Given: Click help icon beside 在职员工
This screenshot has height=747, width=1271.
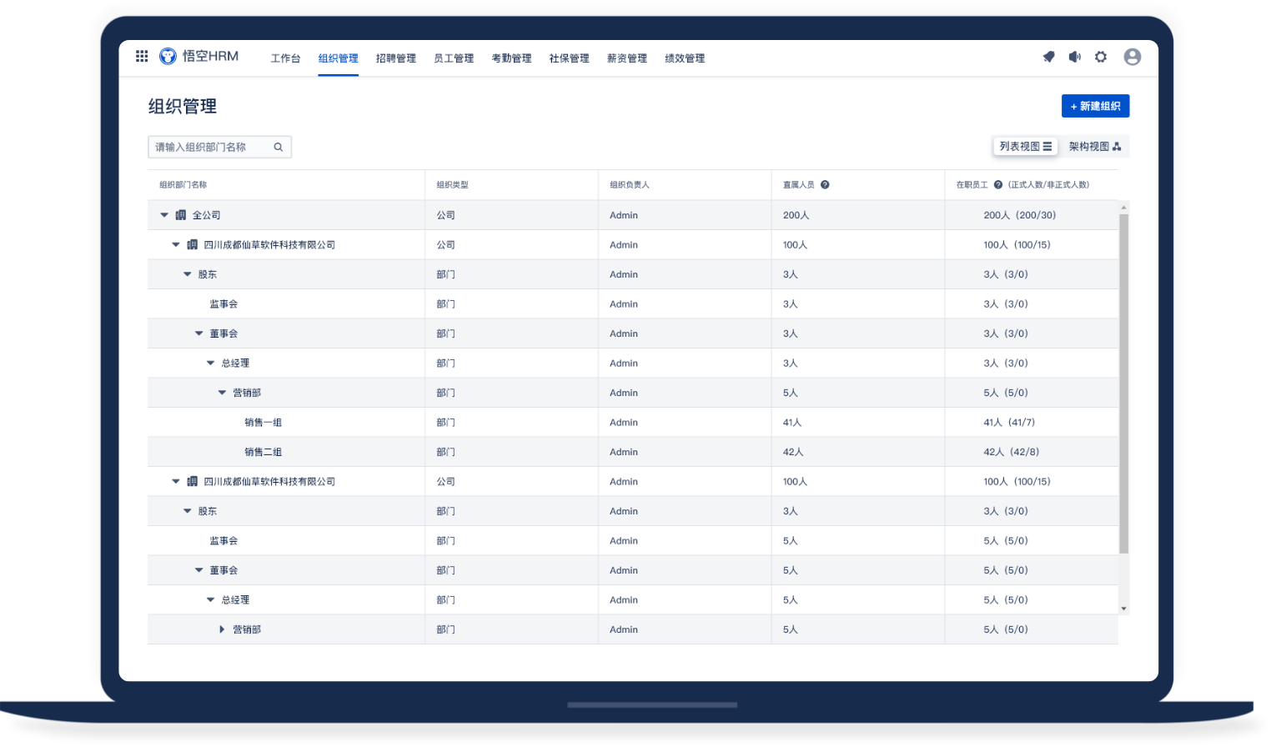Looking at the screenshot, I should [997, 185].
